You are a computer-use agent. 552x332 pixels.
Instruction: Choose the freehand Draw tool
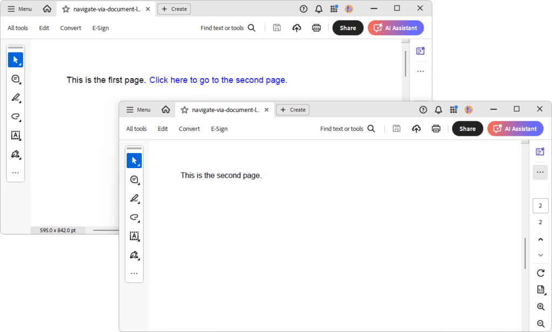134,218
